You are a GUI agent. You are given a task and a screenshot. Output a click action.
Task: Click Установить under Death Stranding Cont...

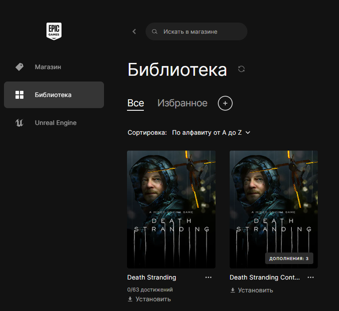click(x=252, y=290)
